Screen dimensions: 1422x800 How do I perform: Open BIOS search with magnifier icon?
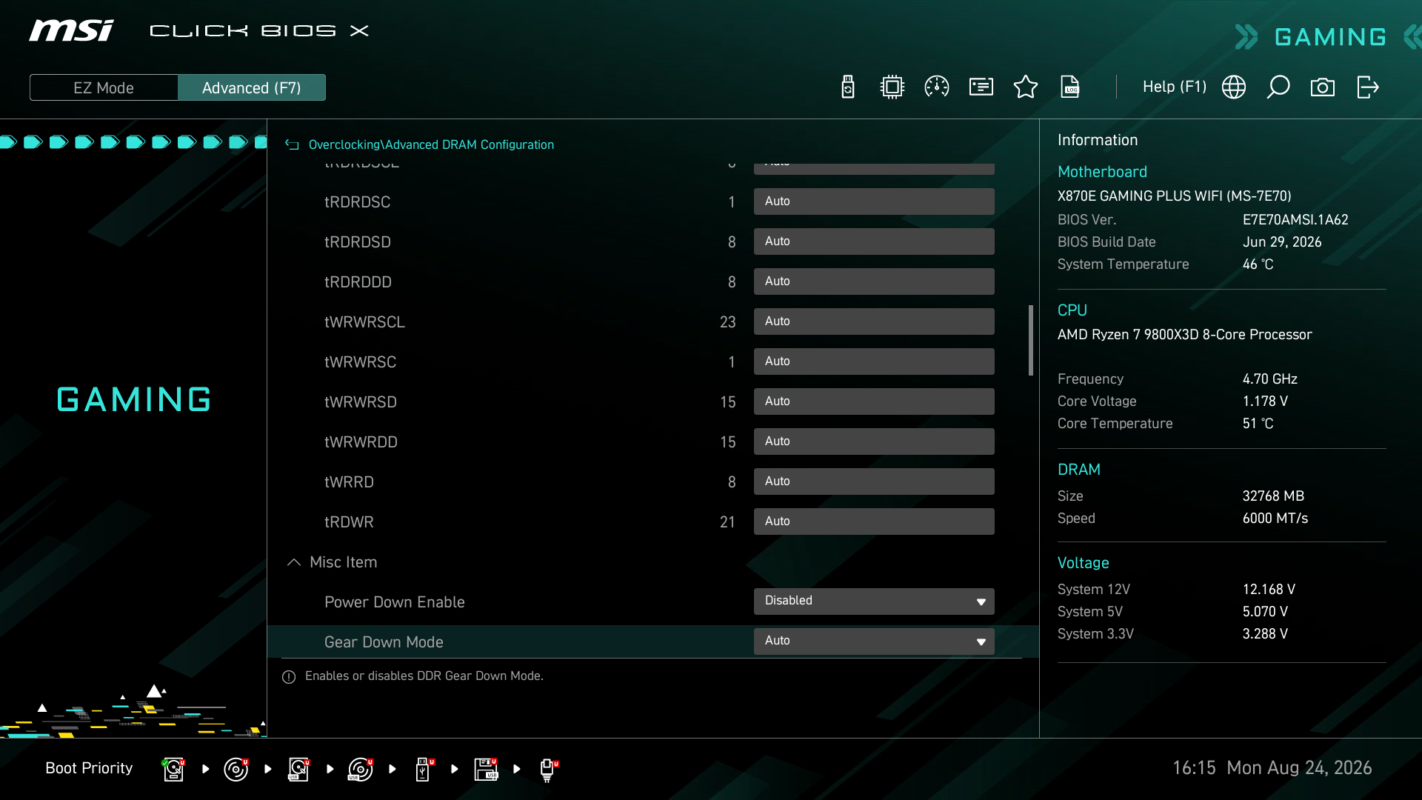pyautogui.click(x=1278, y=87)
